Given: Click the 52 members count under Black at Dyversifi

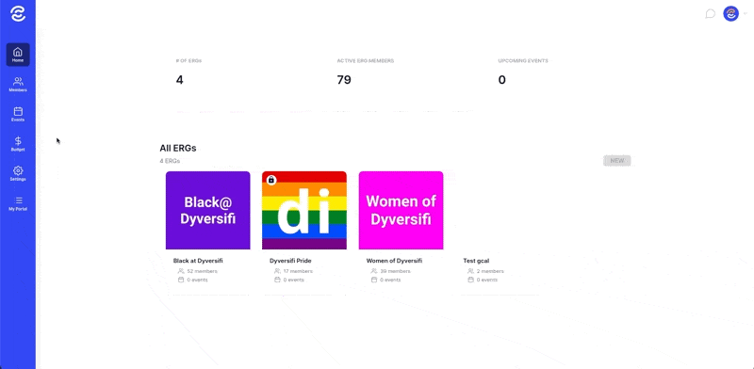Looking at the screenshot, I should (202, 271).
